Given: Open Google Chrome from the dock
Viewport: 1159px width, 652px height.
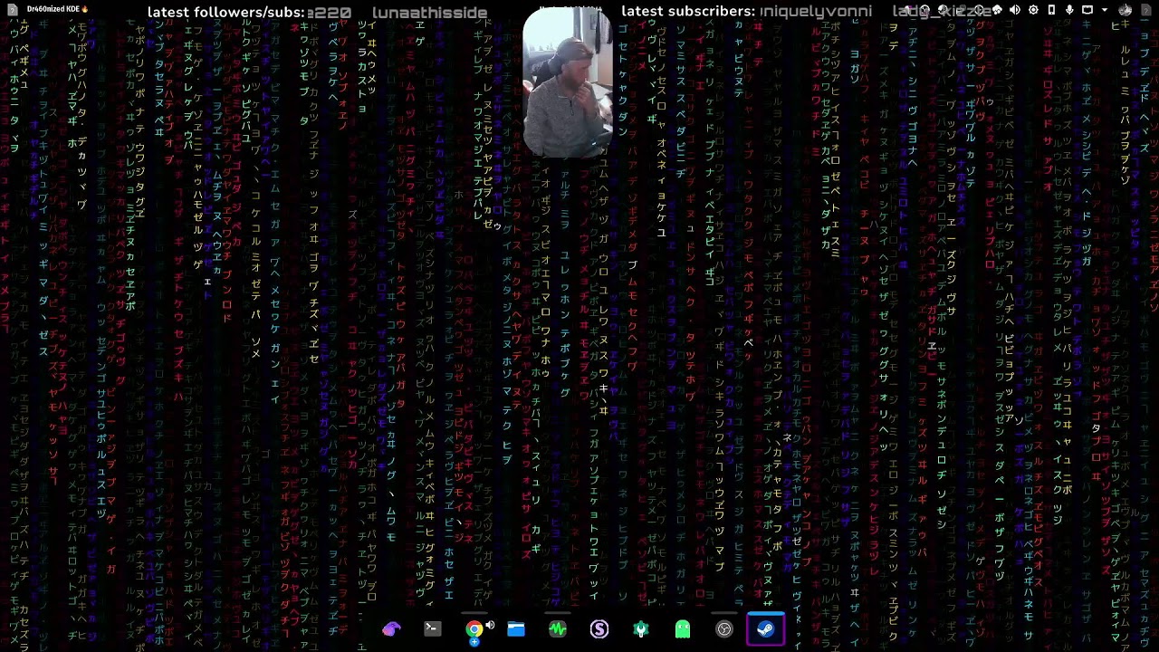Looking at the screenshot, I should tap(474, 629).
